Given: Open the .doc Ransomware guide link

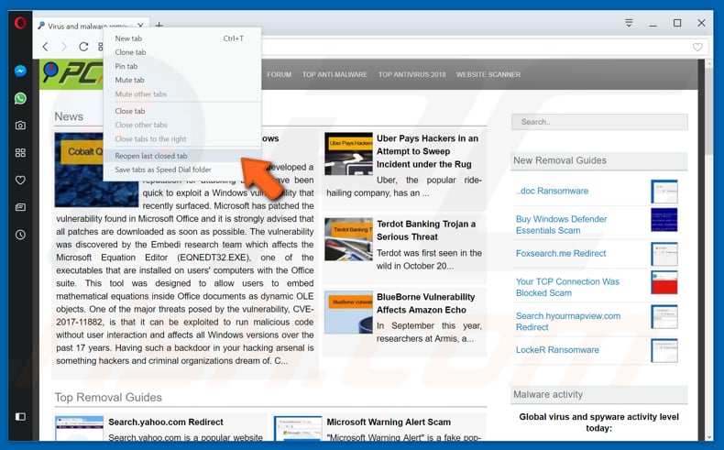Looking at the screenshot, I should click(x=553, y=191).
